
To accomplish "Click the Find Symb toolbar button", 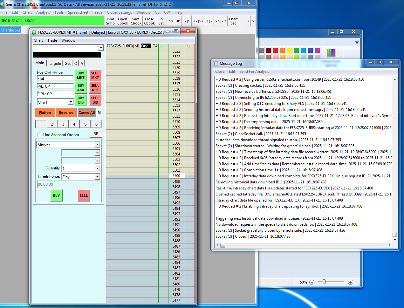I will 110,21.
